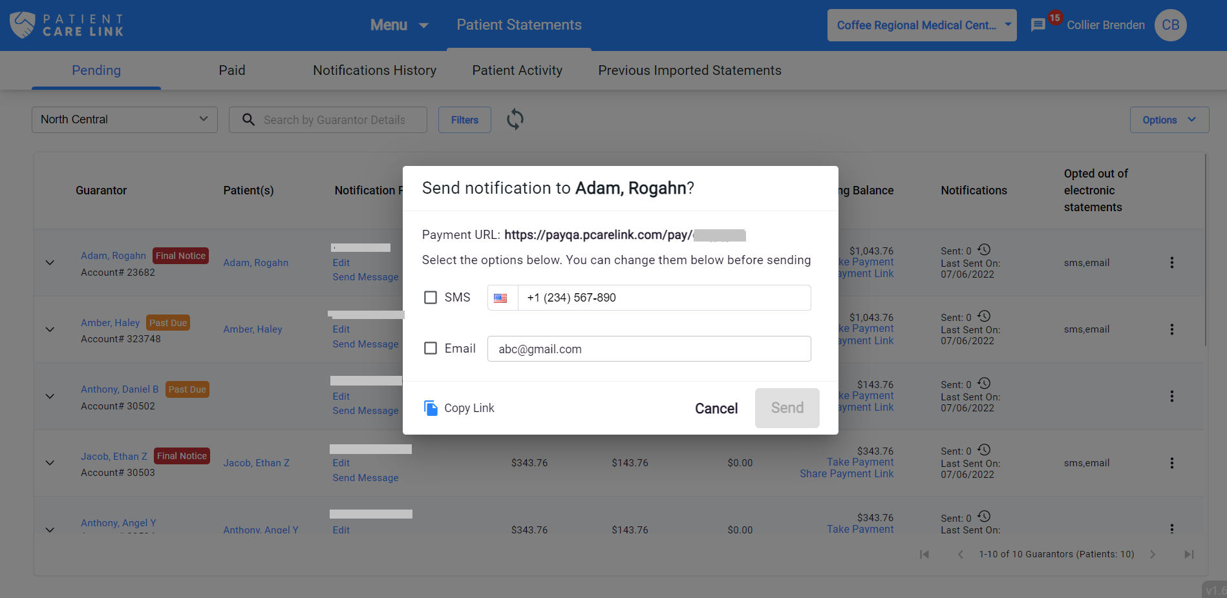Open the chat messages icon with 15 badge
The height and width of the screenshot is (598, 1227).
pos(1038,25)
